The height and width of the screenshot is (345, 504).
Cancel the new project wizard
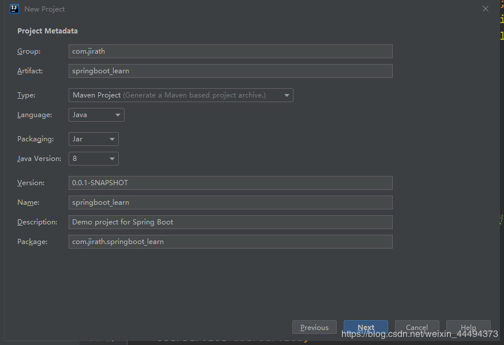(417, 327)
